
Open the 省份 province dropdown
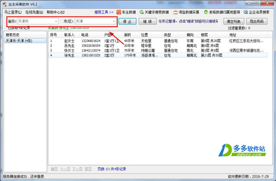coord(38,21)
